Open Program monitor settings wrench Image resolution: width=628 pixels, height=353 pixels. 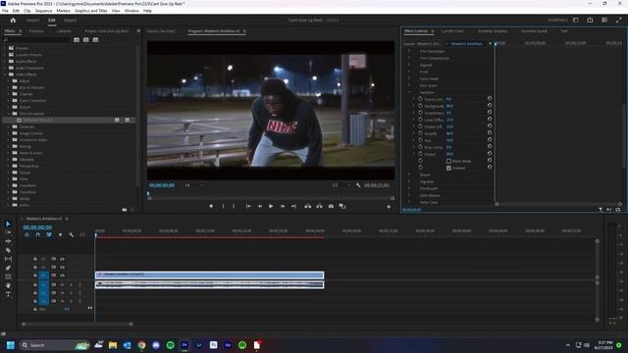tap(358, 185)
